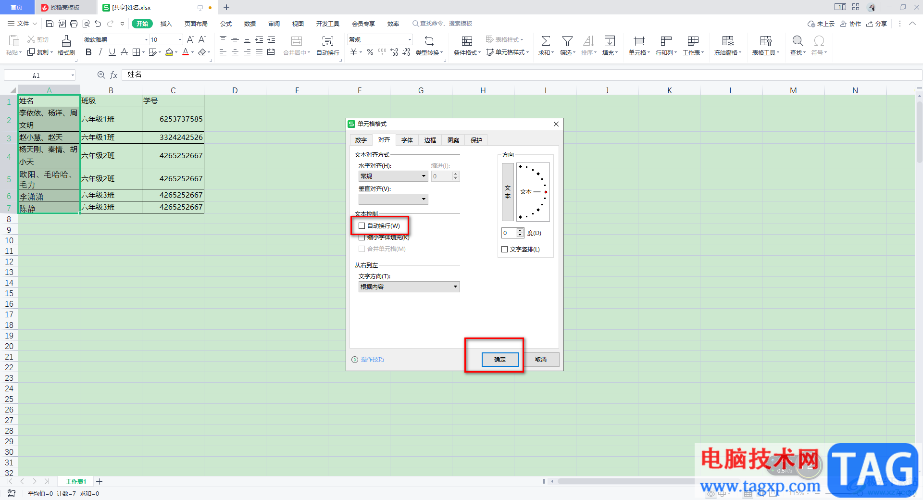This screenshot has height=500, width=923.
Task: Click the Cancel (取消) button
Action: [541, 360]
